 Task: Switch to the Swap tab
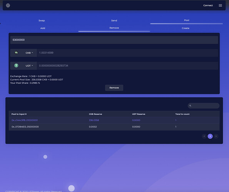click(42, 20)
